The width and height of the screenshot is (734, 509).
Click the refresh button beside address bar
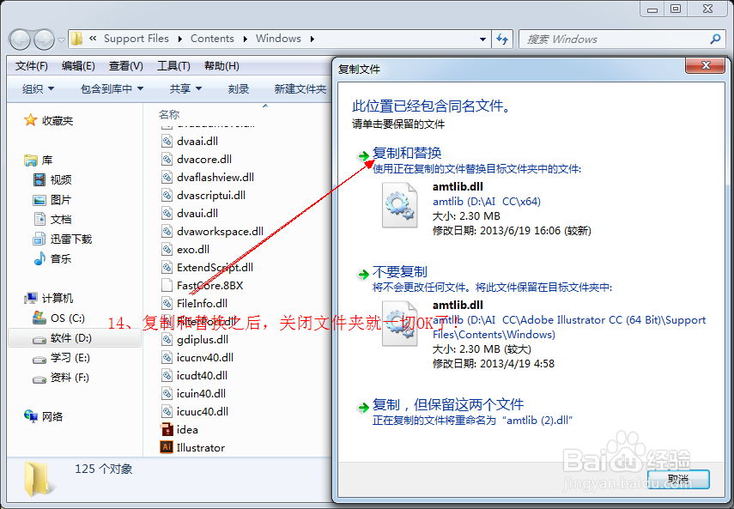(502, 39)
